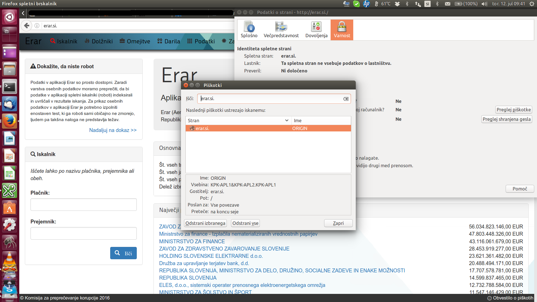Open Ubuntu Software Center from dock
Viewport: 537px width, 302px height.
tap(10, 208)
